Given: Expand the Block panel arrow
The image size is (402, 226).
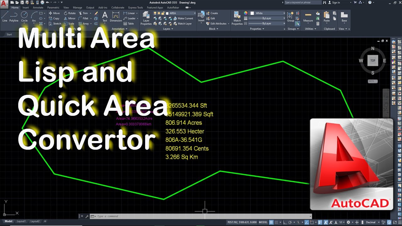Looking at the screenshot, I should tap(218, 29).
